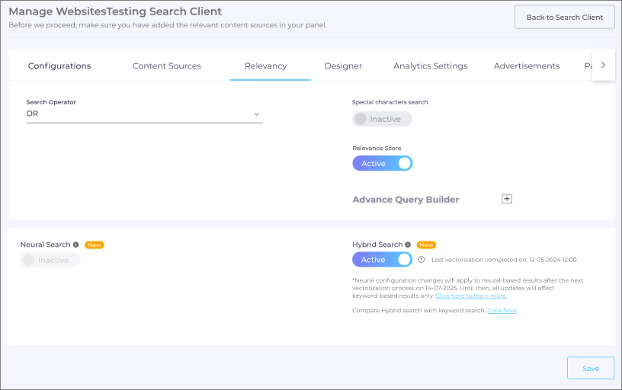This screenshot has width=622, height=390.
Task: Switch to the Configurations tab
Action: [x=59, y=66]
